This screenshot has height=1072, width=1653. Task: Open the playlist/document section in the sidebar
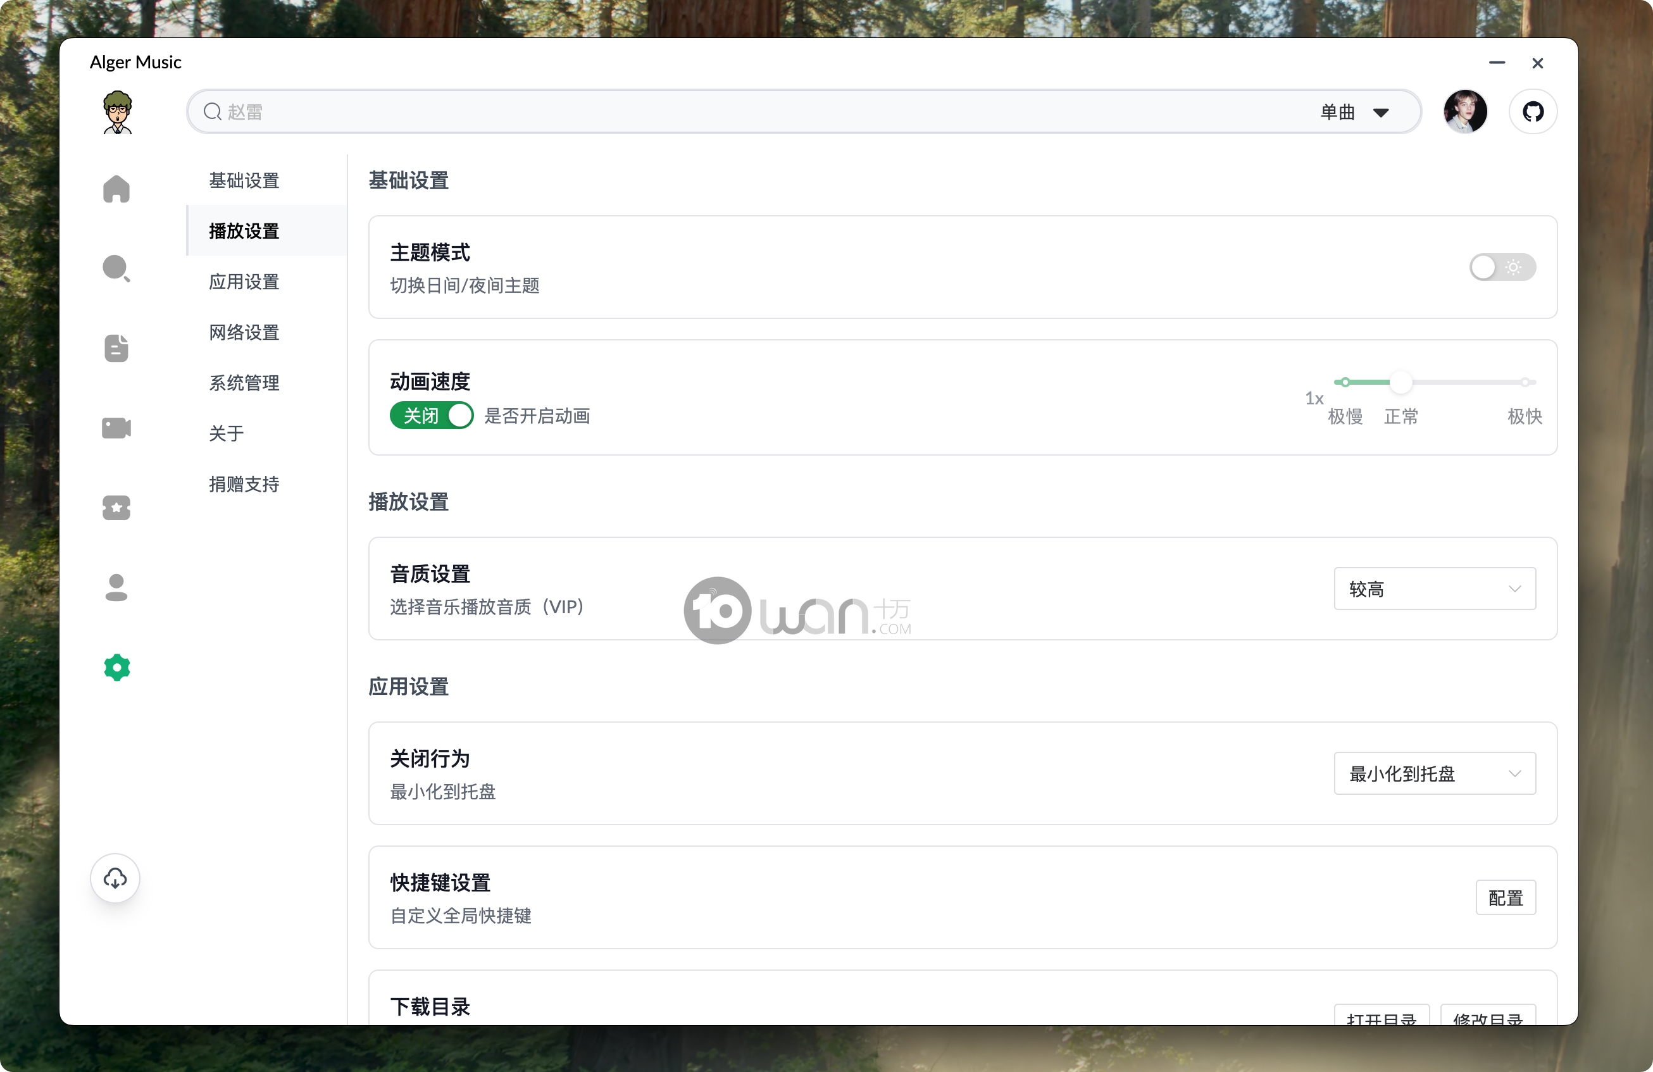[x=116, y=348]
